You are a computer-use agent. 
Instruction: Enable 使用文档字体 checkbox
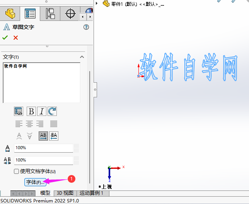(x=16, y=171)
